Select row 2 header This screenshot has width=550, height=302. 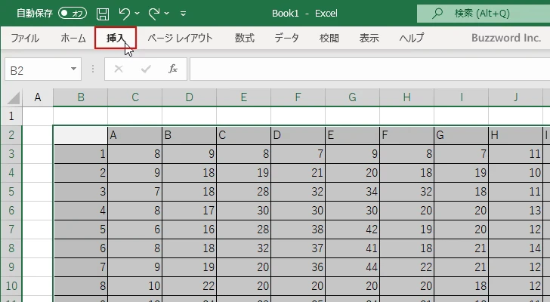click(11, 135)
